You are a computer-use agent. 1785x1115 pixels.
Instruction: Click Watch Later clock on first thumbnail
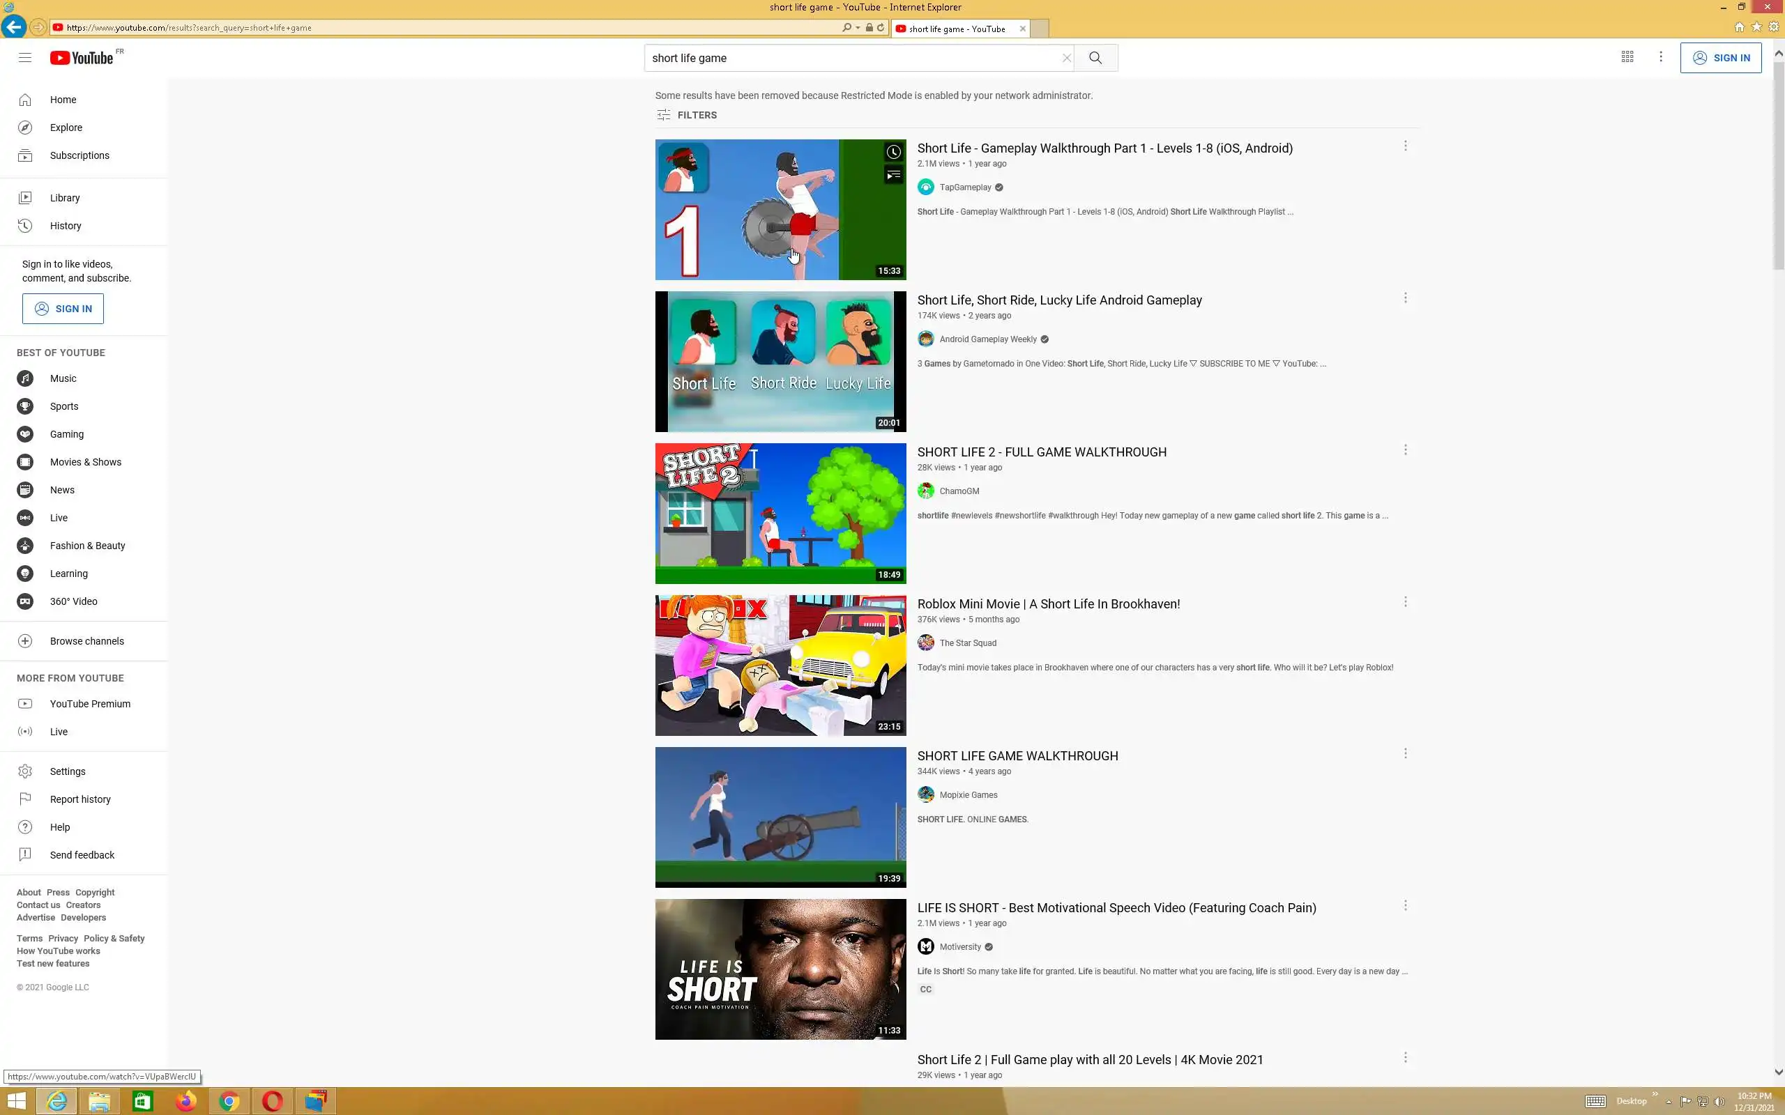pos(893,152)
